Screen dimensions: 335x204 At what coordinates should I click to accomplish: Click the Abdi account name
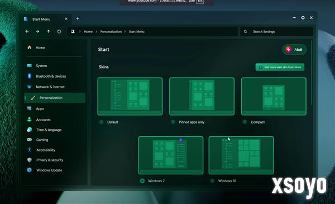[298, 50]
